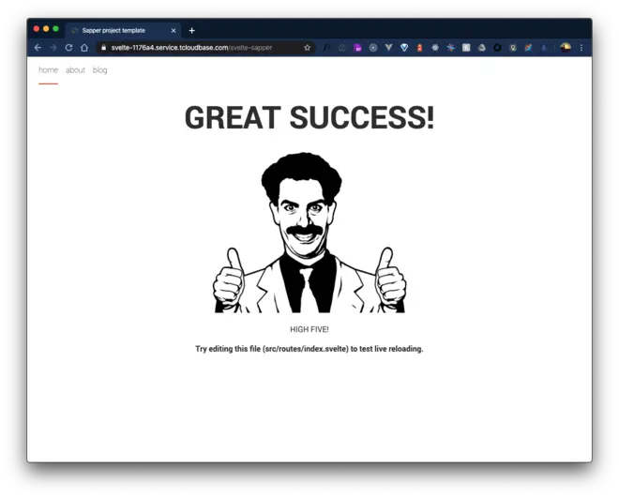Navigate to the home link

[x=48, y=70]
